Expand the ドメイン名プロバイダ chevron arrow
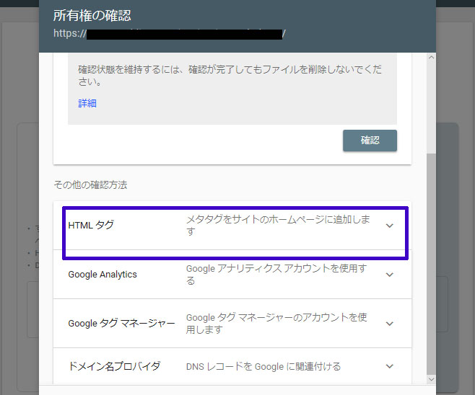 [x=390, y=367]
